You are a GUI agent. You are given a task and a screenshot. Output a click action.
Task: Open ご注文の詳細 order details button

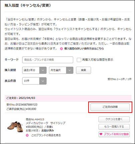click(110, 107)
